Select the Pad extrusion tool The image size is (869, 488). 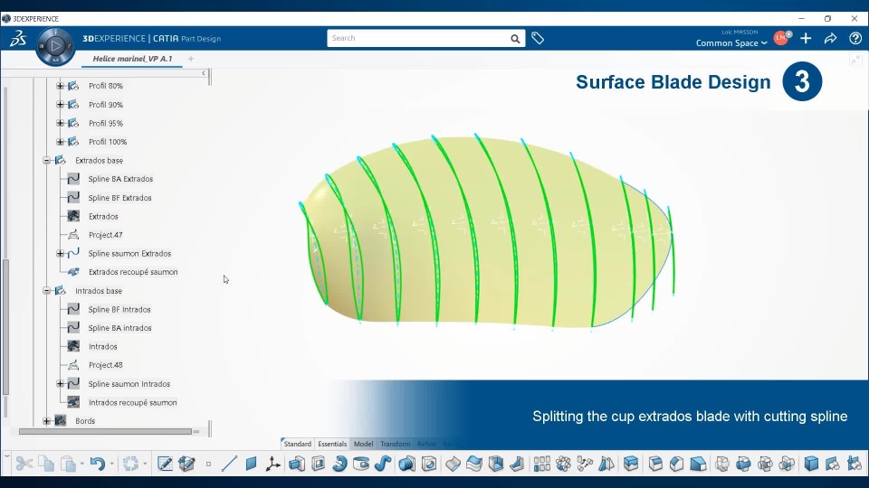pos(297,464)
